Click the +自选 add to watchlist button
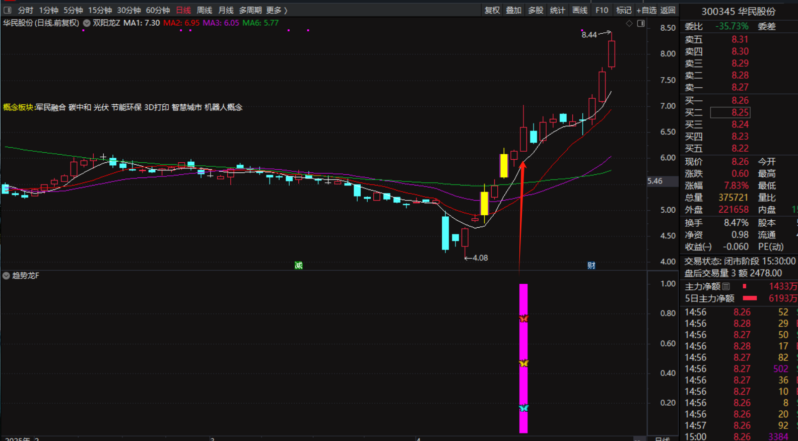Screen dimensions: 798x441 click(x=646, y=10)
